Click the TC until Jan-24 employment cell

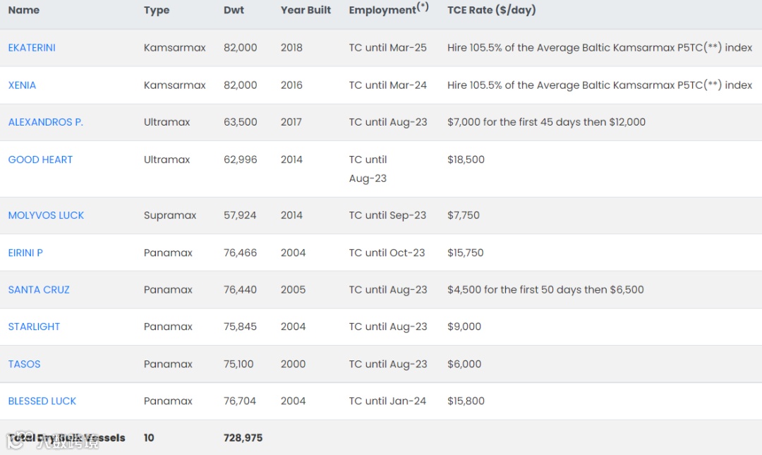point(387,401)
